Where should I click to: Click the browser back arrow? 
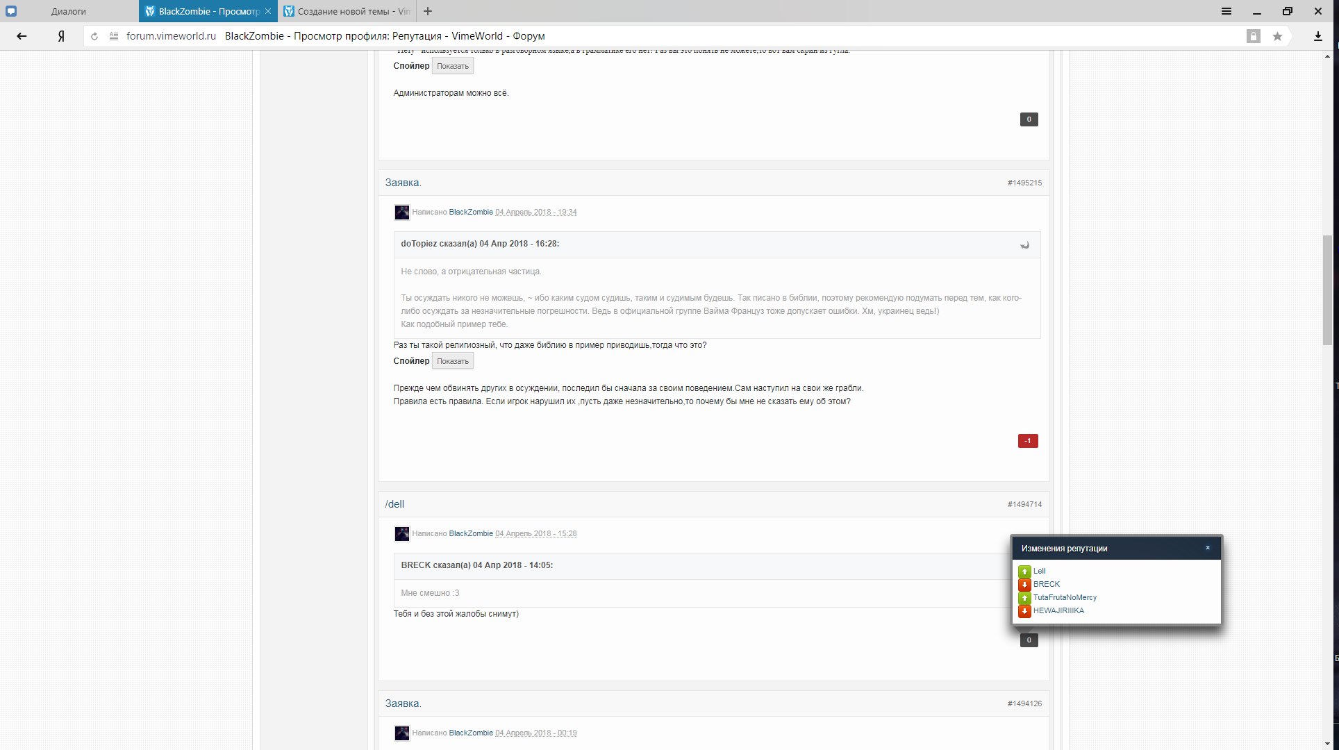point(22,36)
